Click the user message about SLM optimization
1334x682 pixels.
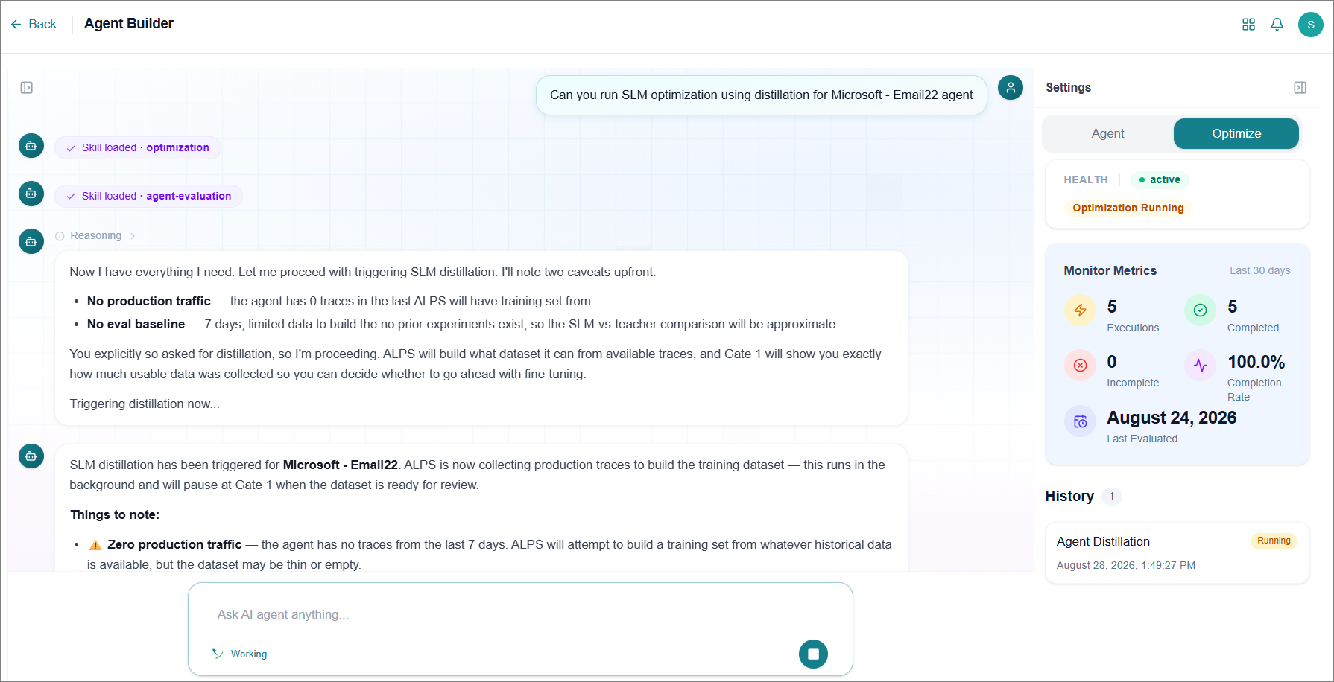coord(762,95)
